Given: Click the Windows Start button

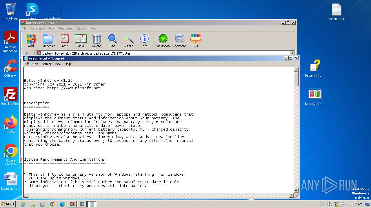Looking at the screenshot, I should [8, 204].
